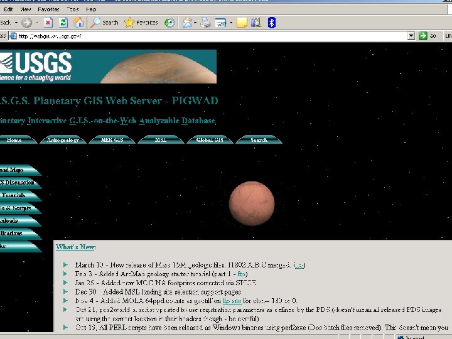This screenshot has width=452, height=339.
Task: Open the Research binoculars toolbar icon
Action: pos(256,23)
